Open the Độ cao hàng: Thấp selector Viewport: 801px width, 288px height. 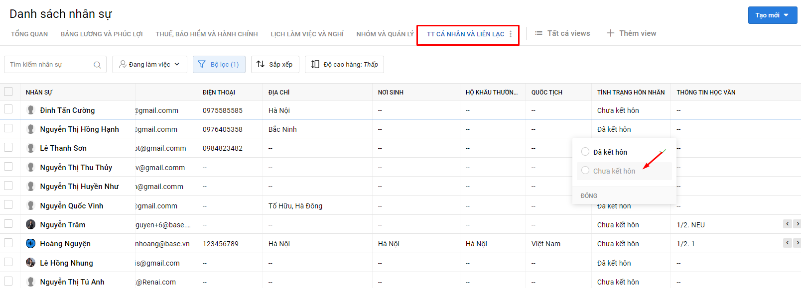pyautogui.click(x=344, y=64)
